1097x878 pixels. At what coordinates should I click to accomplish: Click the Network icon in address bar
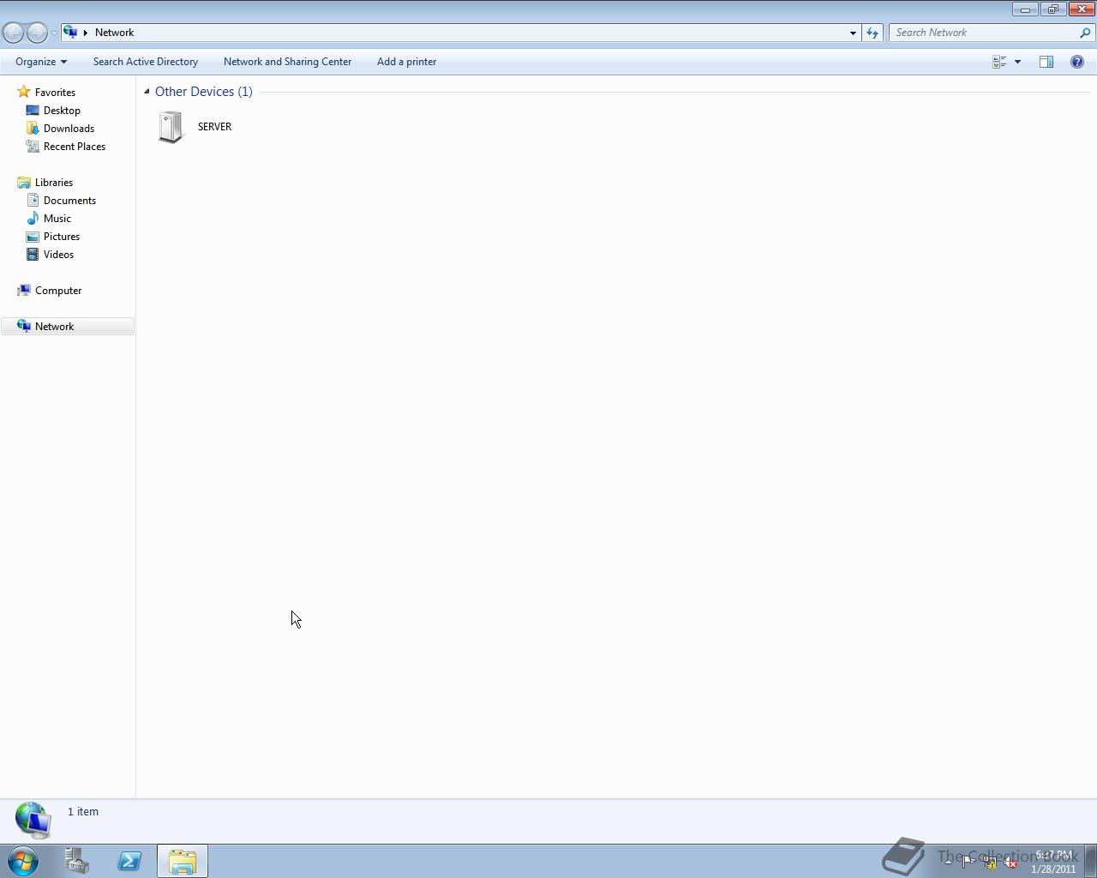click(70, 33)
